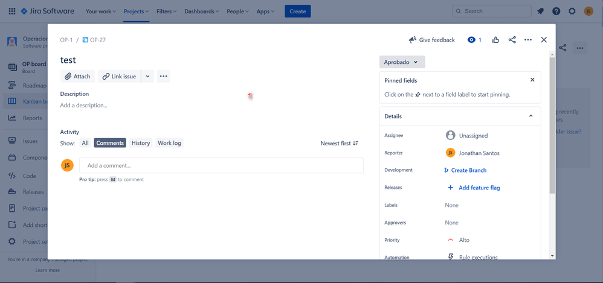Open Roadmap icon in sidebar
Screen dimensions: 603x283
(12, 85)
